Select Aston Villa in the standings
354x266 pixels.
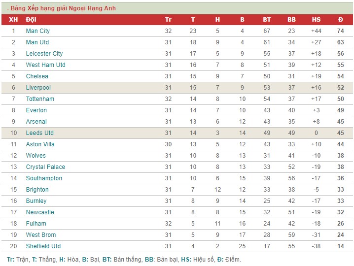coord(40,144)
